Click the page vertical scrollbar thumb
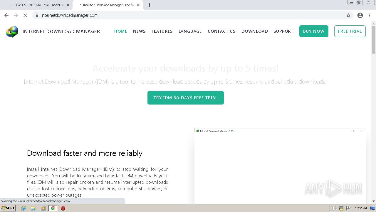Screen dimensions: 376x212 (374, 40)
